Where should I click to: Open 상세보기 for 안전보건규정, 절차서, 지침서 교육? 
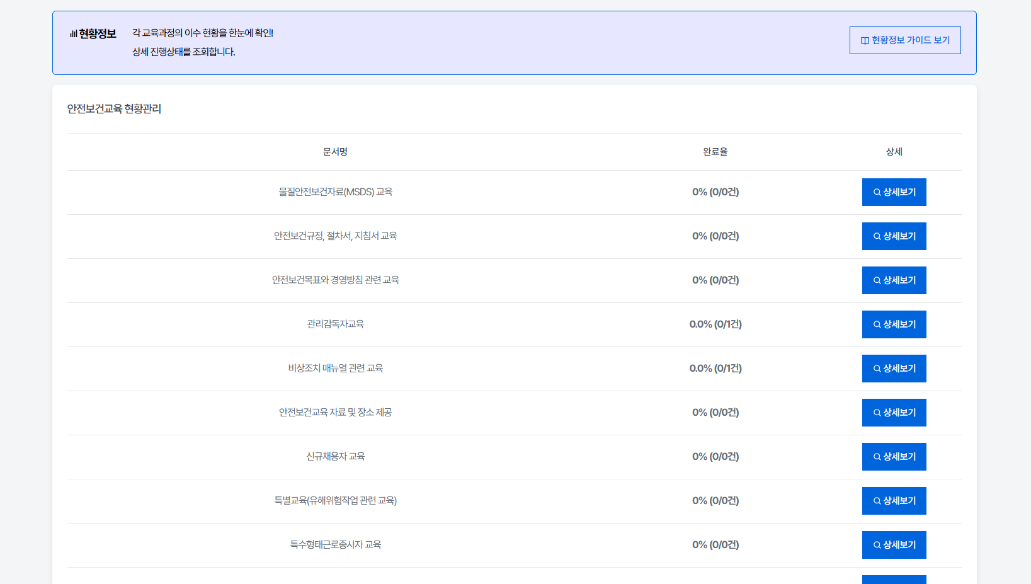(x=894, y=236)
